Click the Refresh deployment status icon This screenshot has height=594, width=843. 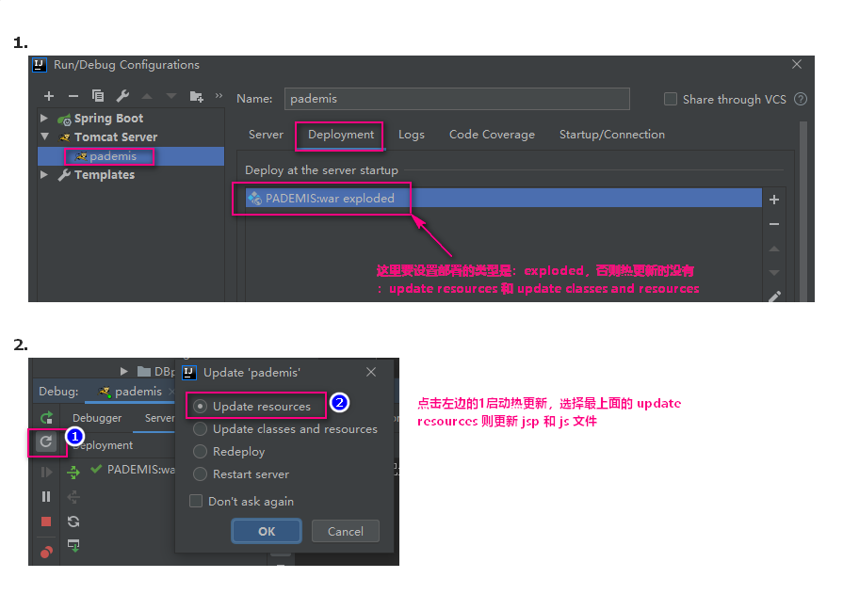(73, 522)
